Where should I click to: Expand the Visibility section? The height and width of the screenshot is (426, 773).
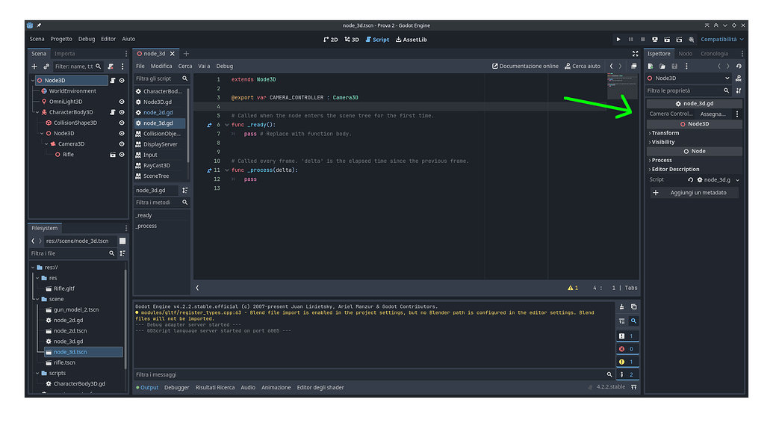[694, 142]
